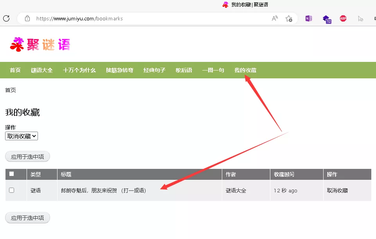This screenshot has height=239, width=376.
Task: Click the disabled-cursor extension icon
Action: (360, 18)
